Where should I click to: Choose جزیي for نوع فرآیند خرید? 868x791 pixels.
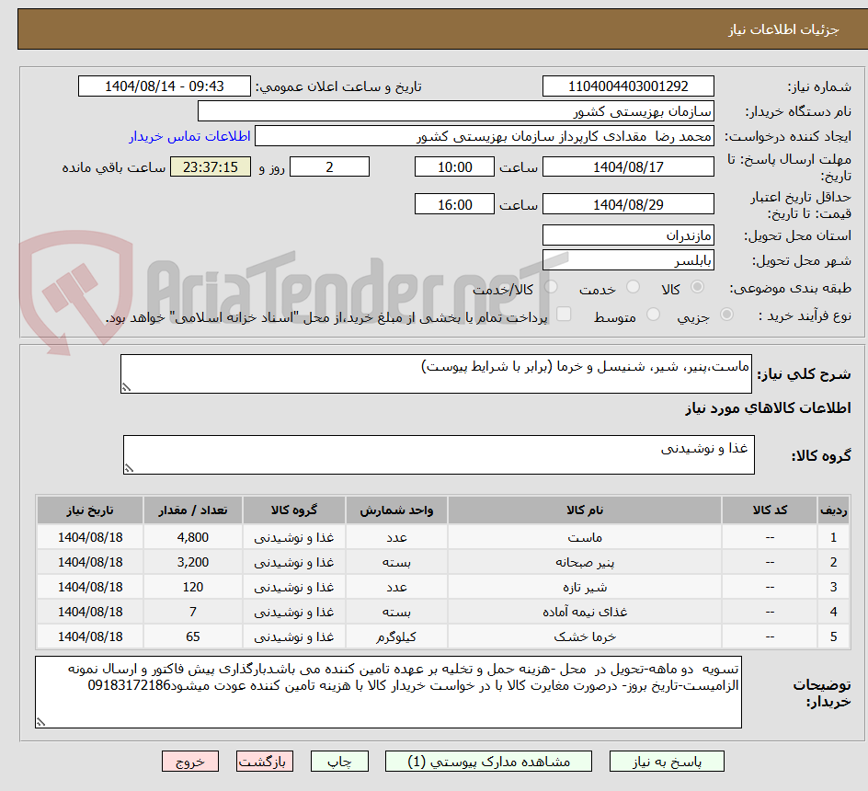tap(726, 315)
